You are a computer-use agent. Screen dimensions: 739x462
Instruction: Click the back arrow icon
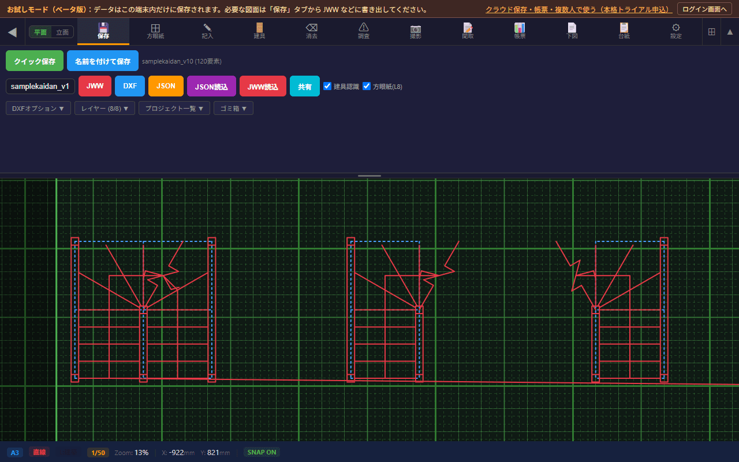(x=12, y=32)
